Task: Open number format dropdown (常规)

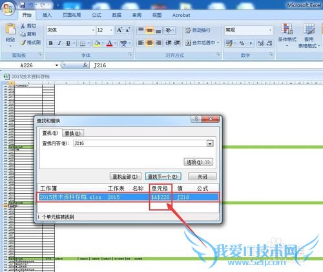Action: (x=270, y=30)
